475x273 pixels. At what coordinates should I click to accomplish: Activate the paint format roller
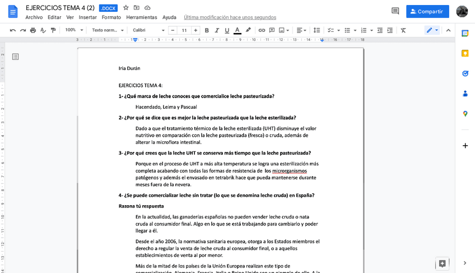tap(53, 30)
